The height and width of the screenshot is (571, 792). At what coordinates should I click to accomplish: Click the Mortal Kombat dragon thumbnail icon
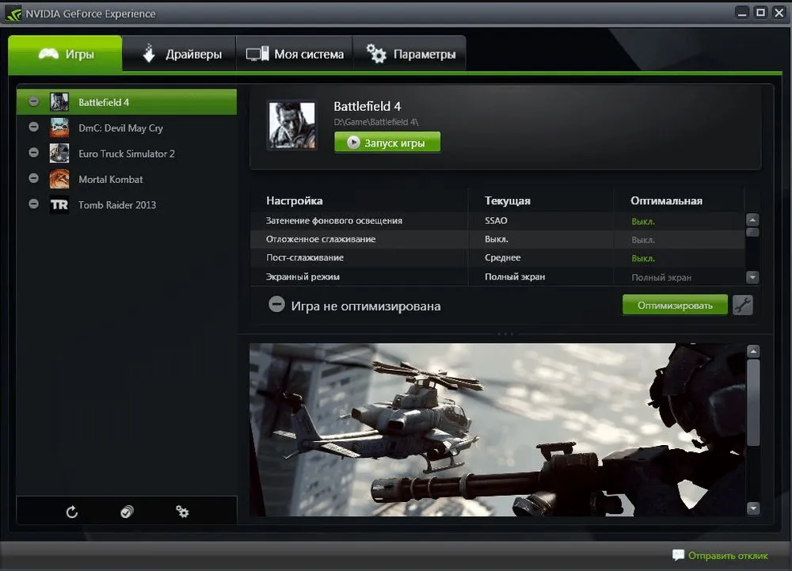tap(59, 179)
